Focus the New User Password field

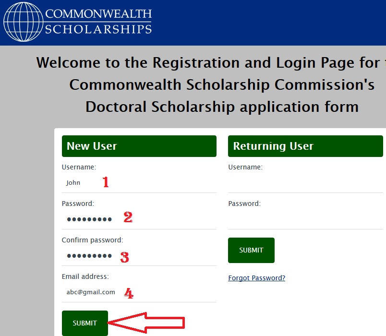coord(139,219)
